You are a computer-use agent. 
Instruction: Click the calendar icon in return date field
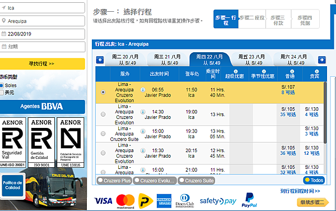4,47
